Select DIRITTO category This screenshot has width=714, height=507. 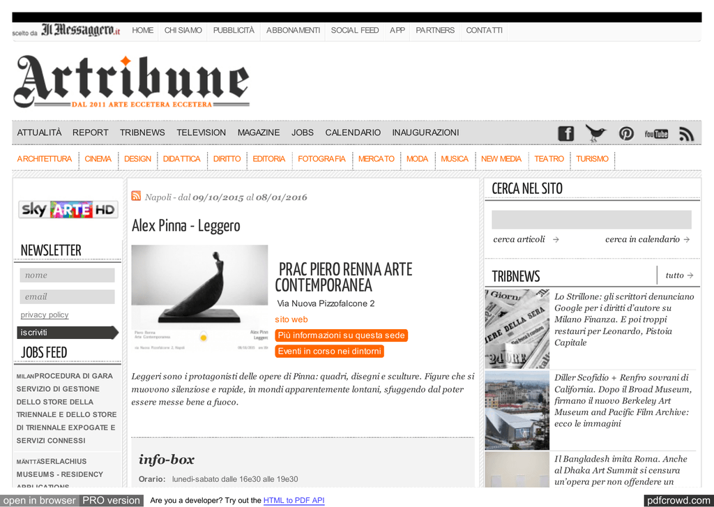point(227,158)
